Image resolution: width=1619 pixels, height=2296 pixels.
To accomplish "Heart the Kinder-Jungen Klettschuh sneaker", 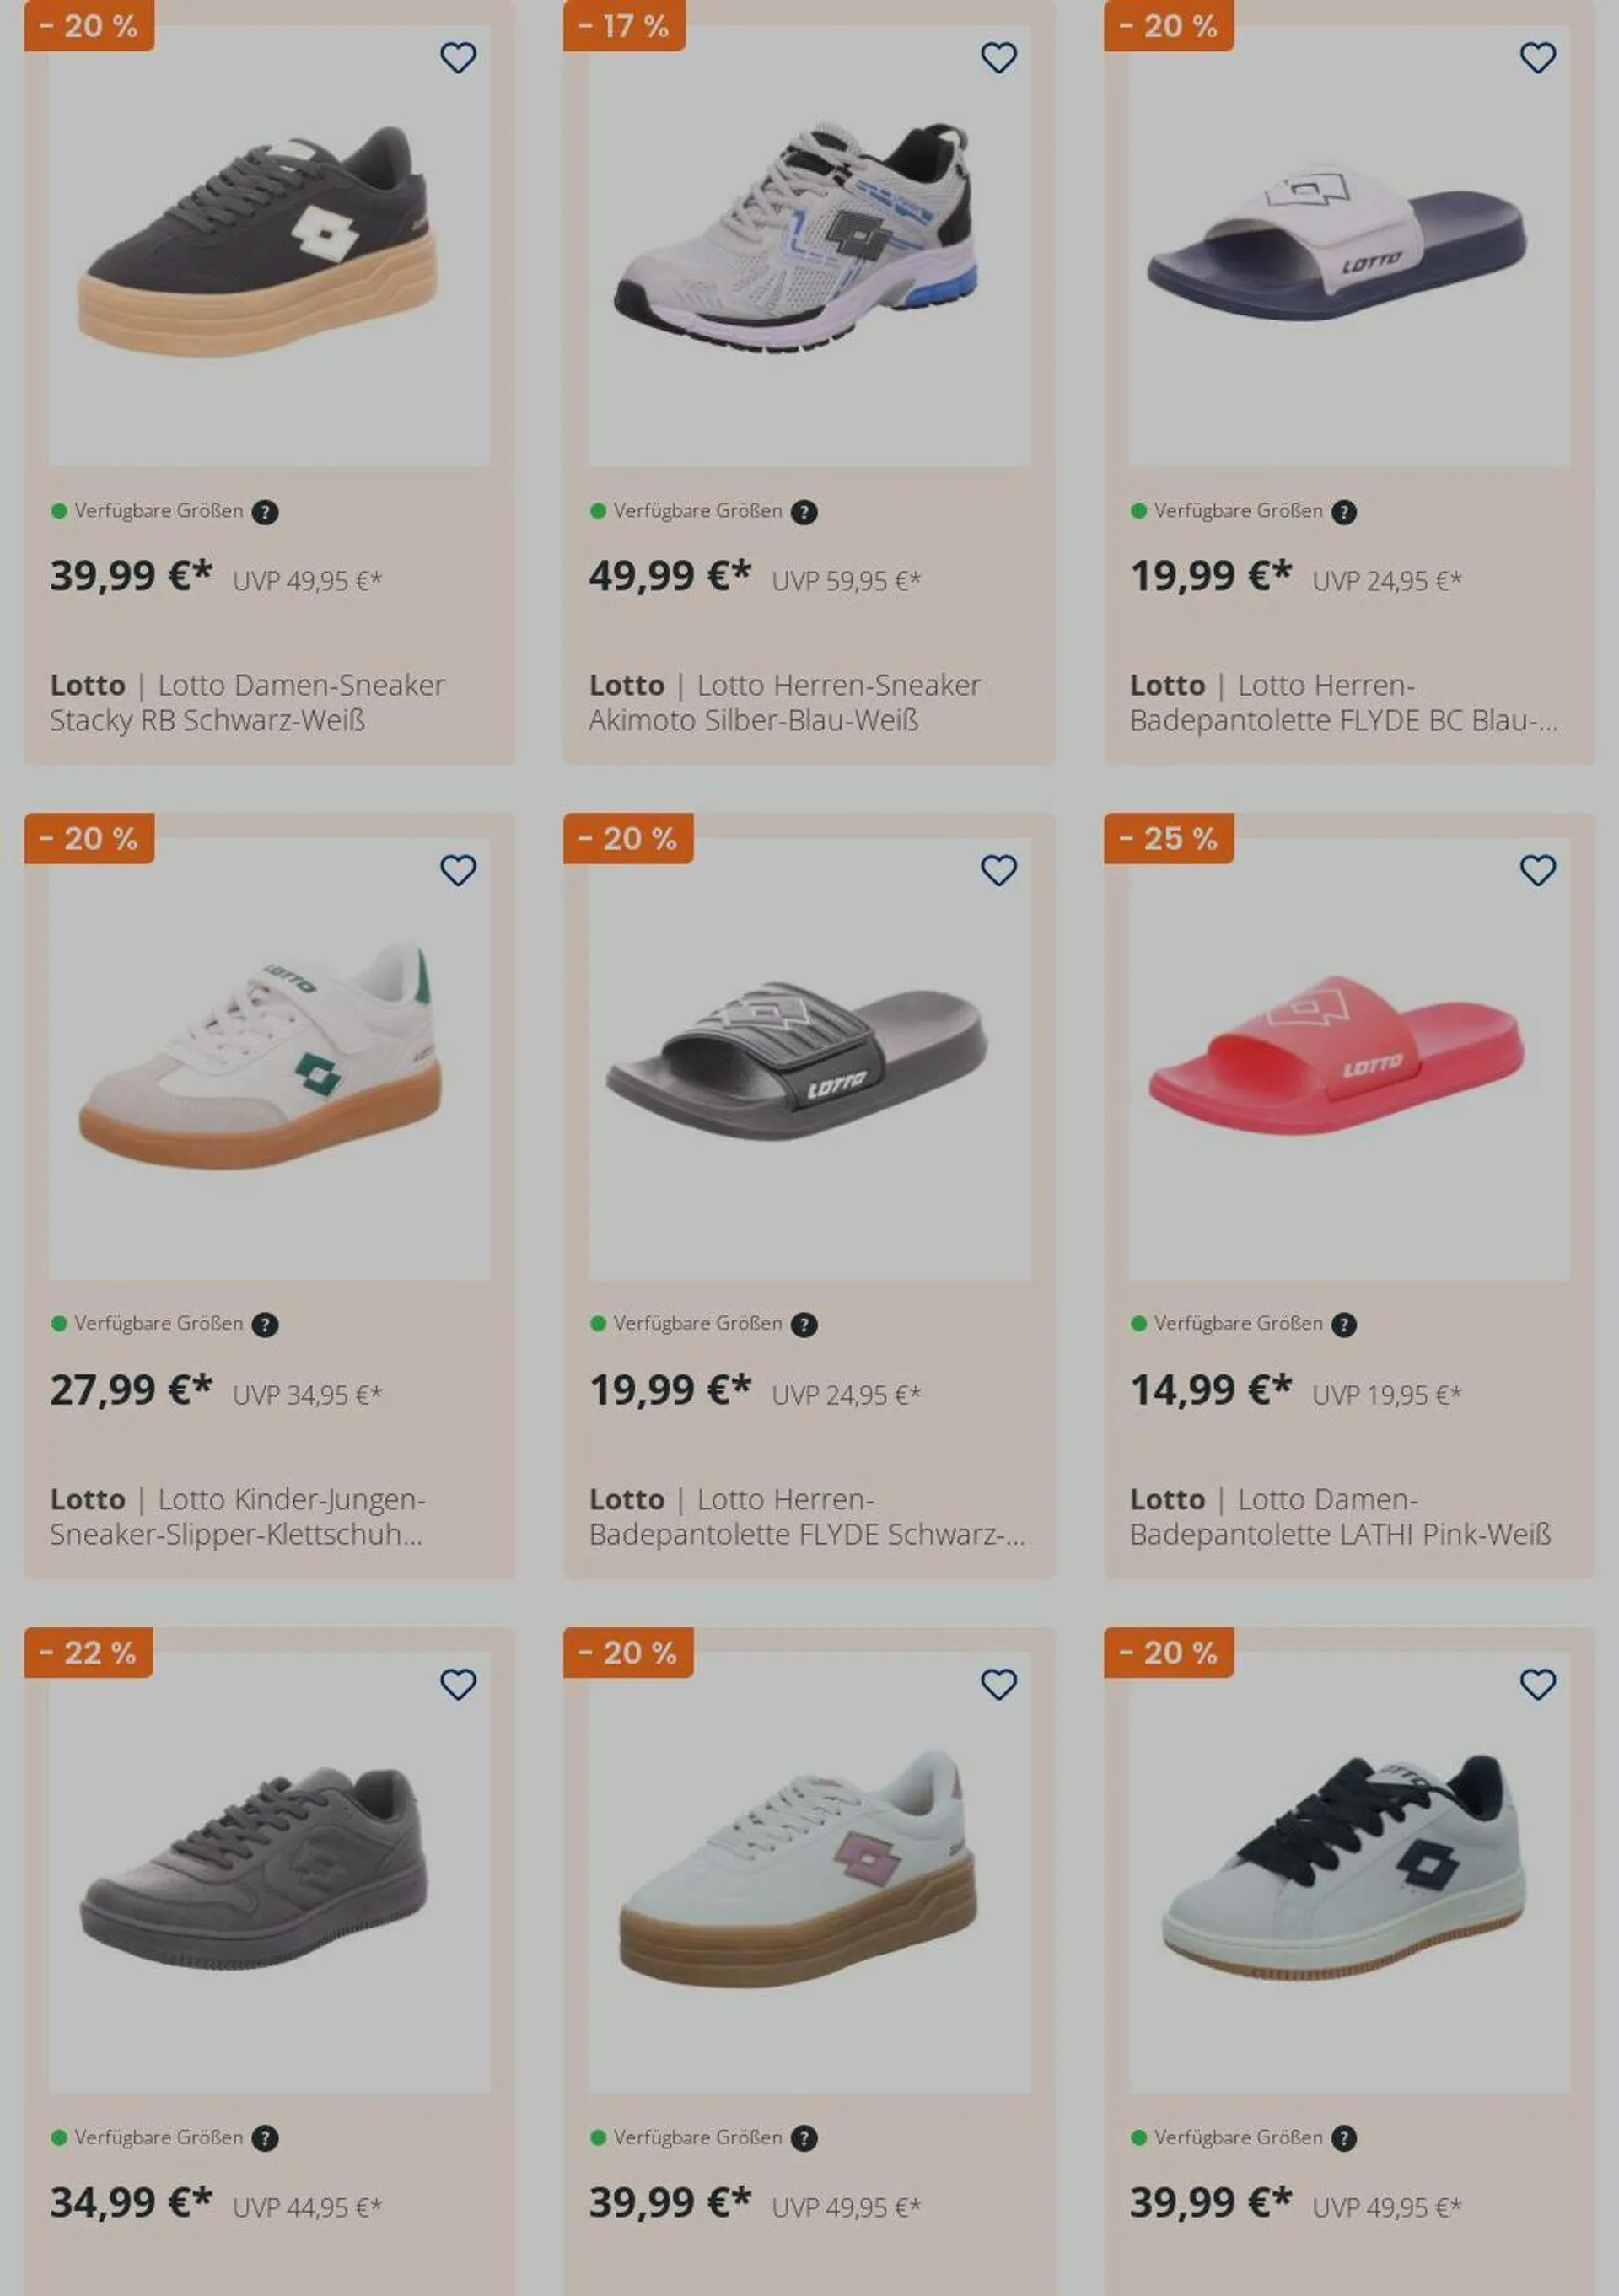I will click(458, 871).
